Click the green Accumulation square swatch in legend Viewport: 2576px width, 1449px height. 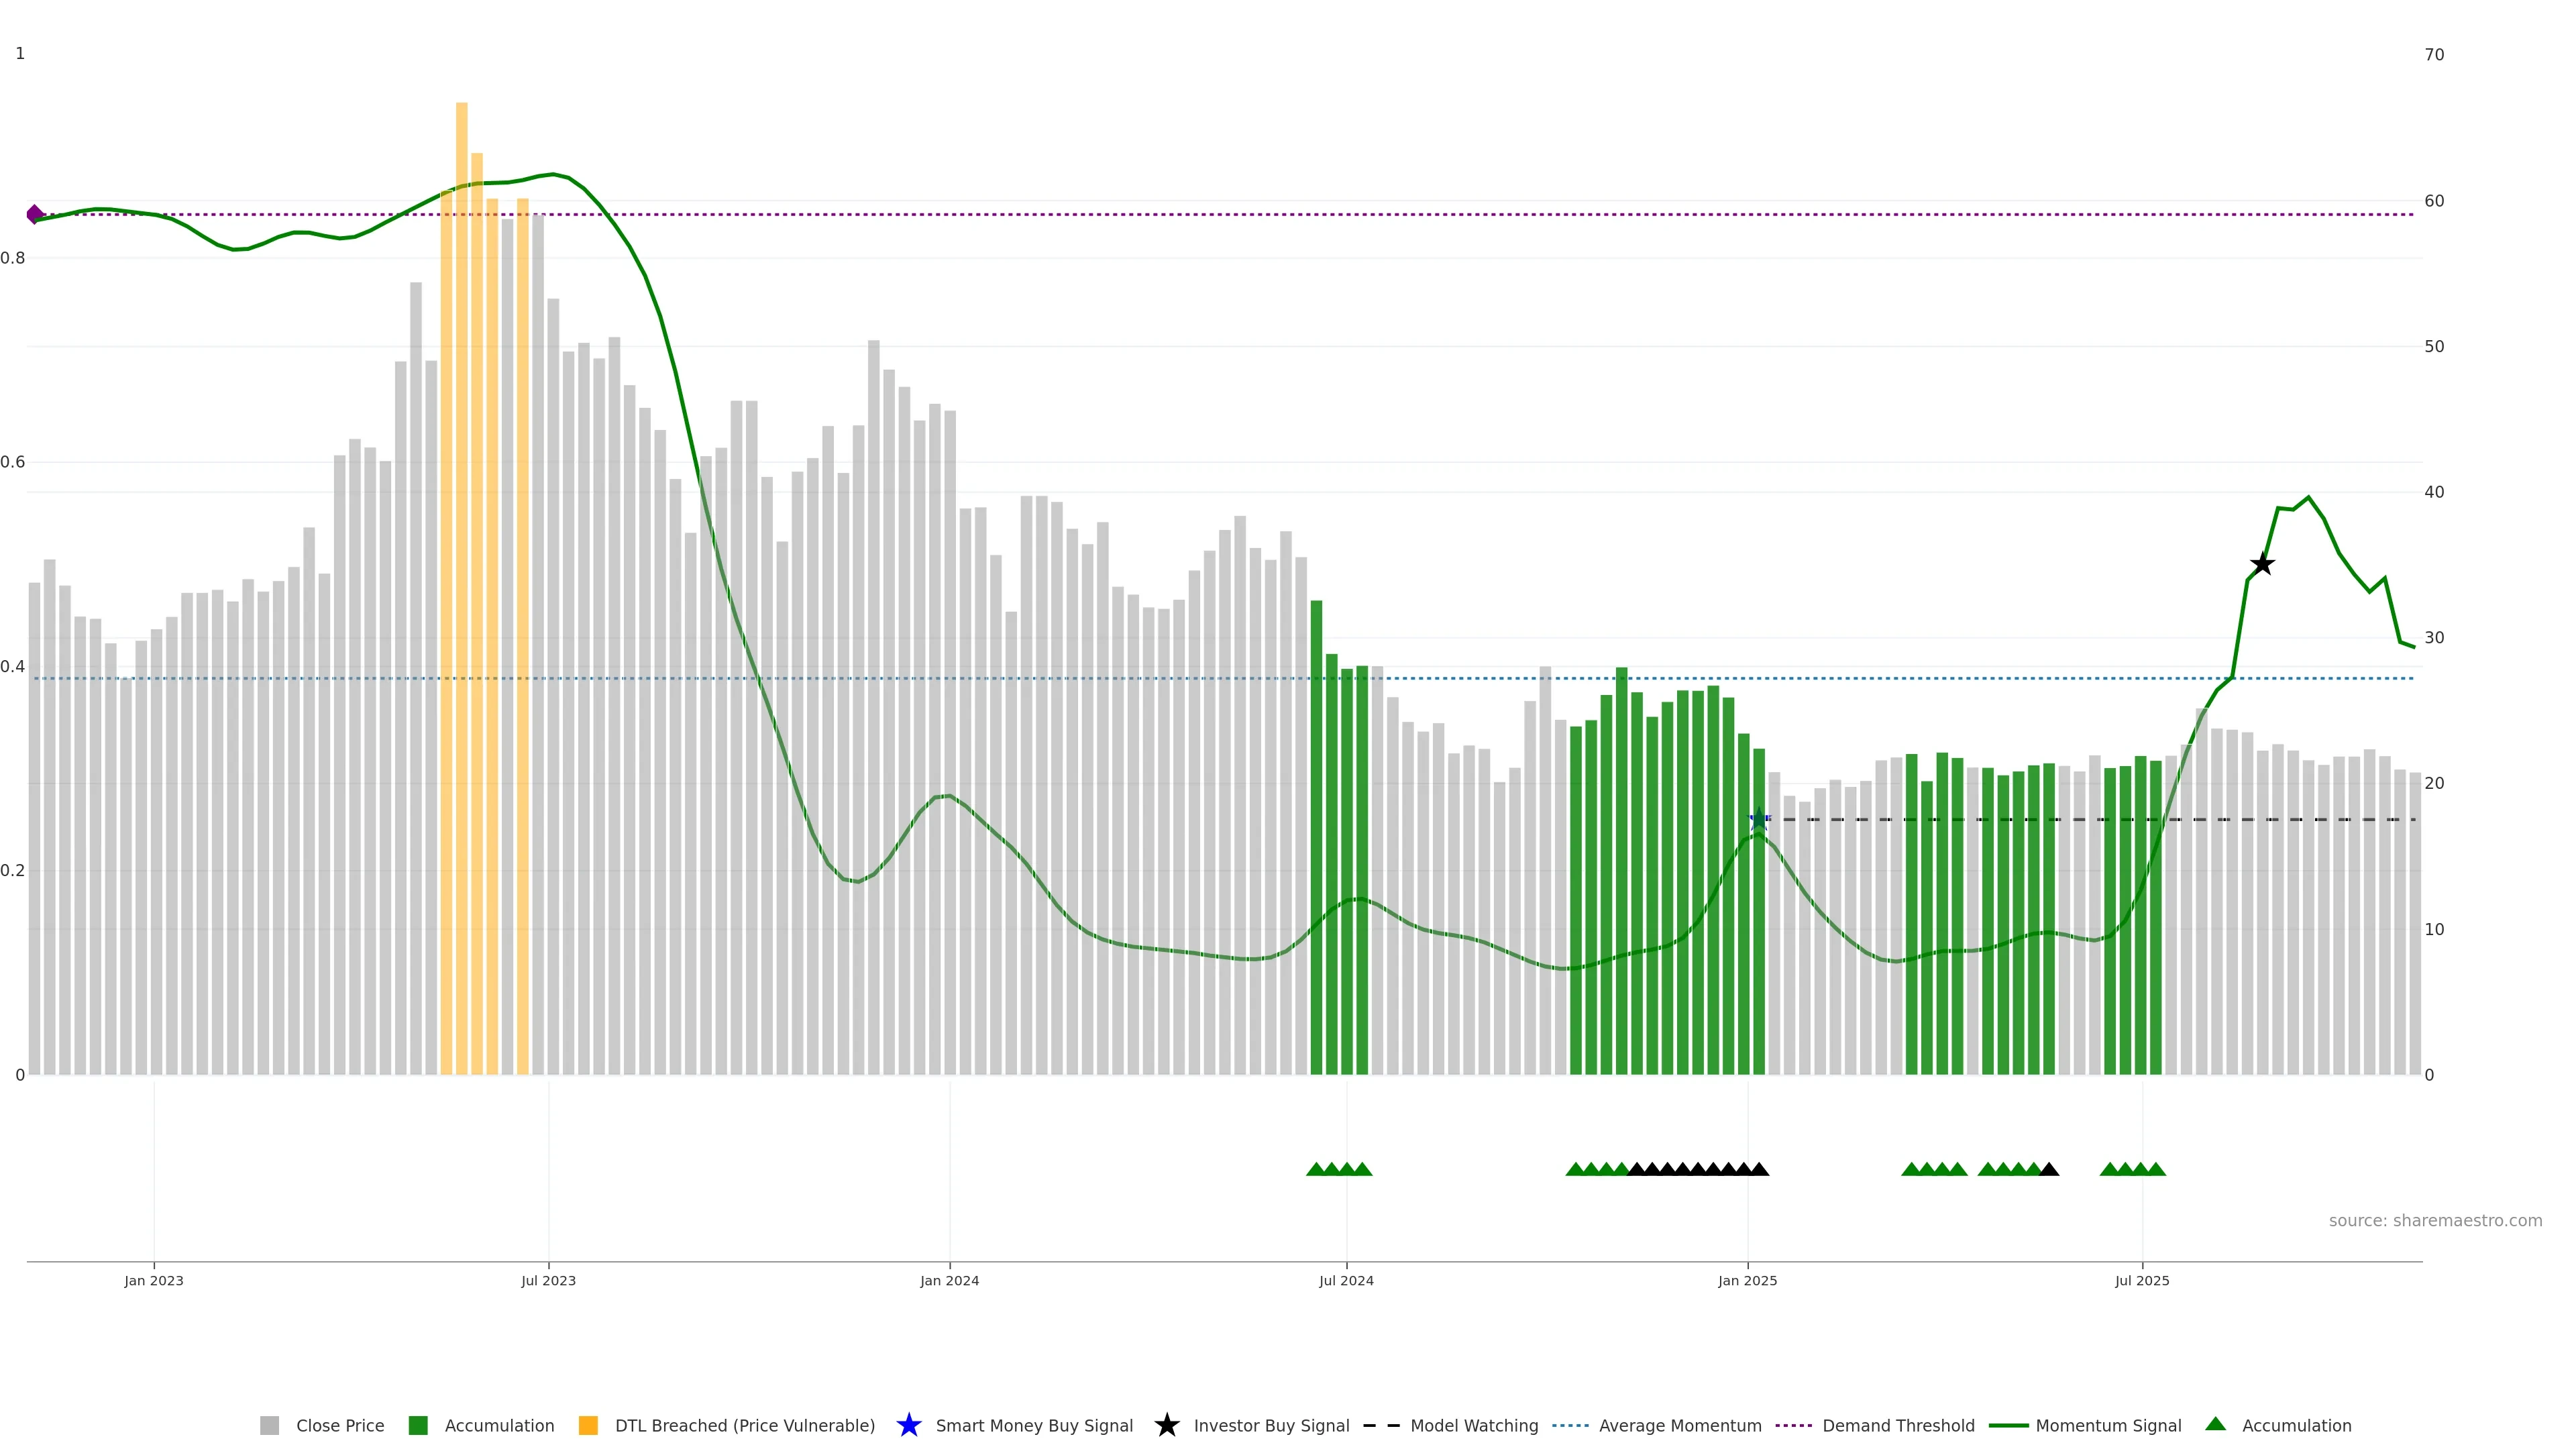tap(418, 1425)
